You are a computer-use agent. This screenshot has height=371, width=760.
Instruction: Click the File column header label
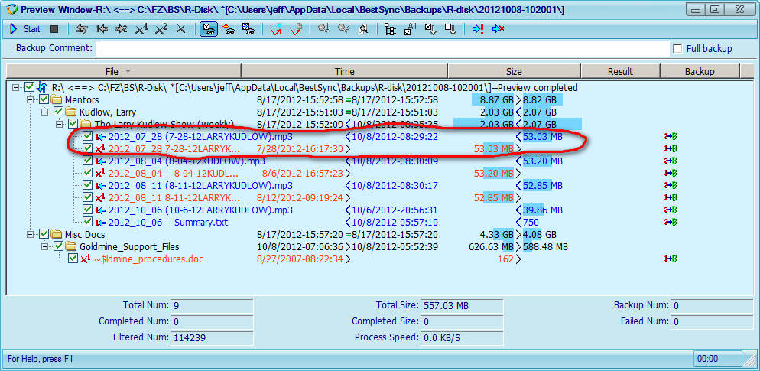point(112,71)
